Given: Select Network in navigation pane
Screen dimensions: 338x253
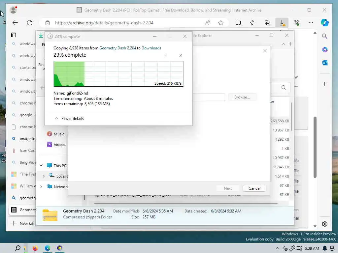Looking at the screenshot, I should point(57,186).
